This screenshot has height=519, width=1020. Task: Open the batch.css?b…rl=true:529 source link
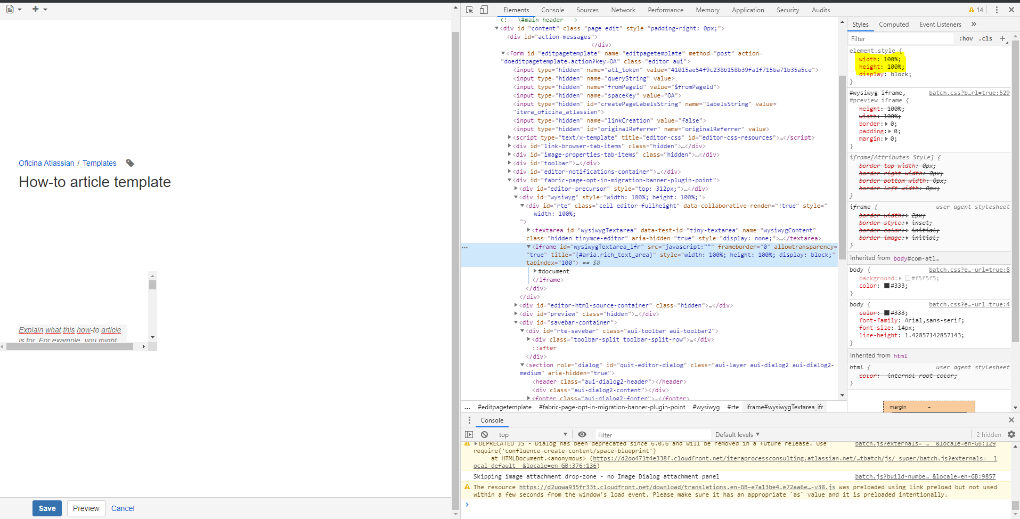point(969,93)
